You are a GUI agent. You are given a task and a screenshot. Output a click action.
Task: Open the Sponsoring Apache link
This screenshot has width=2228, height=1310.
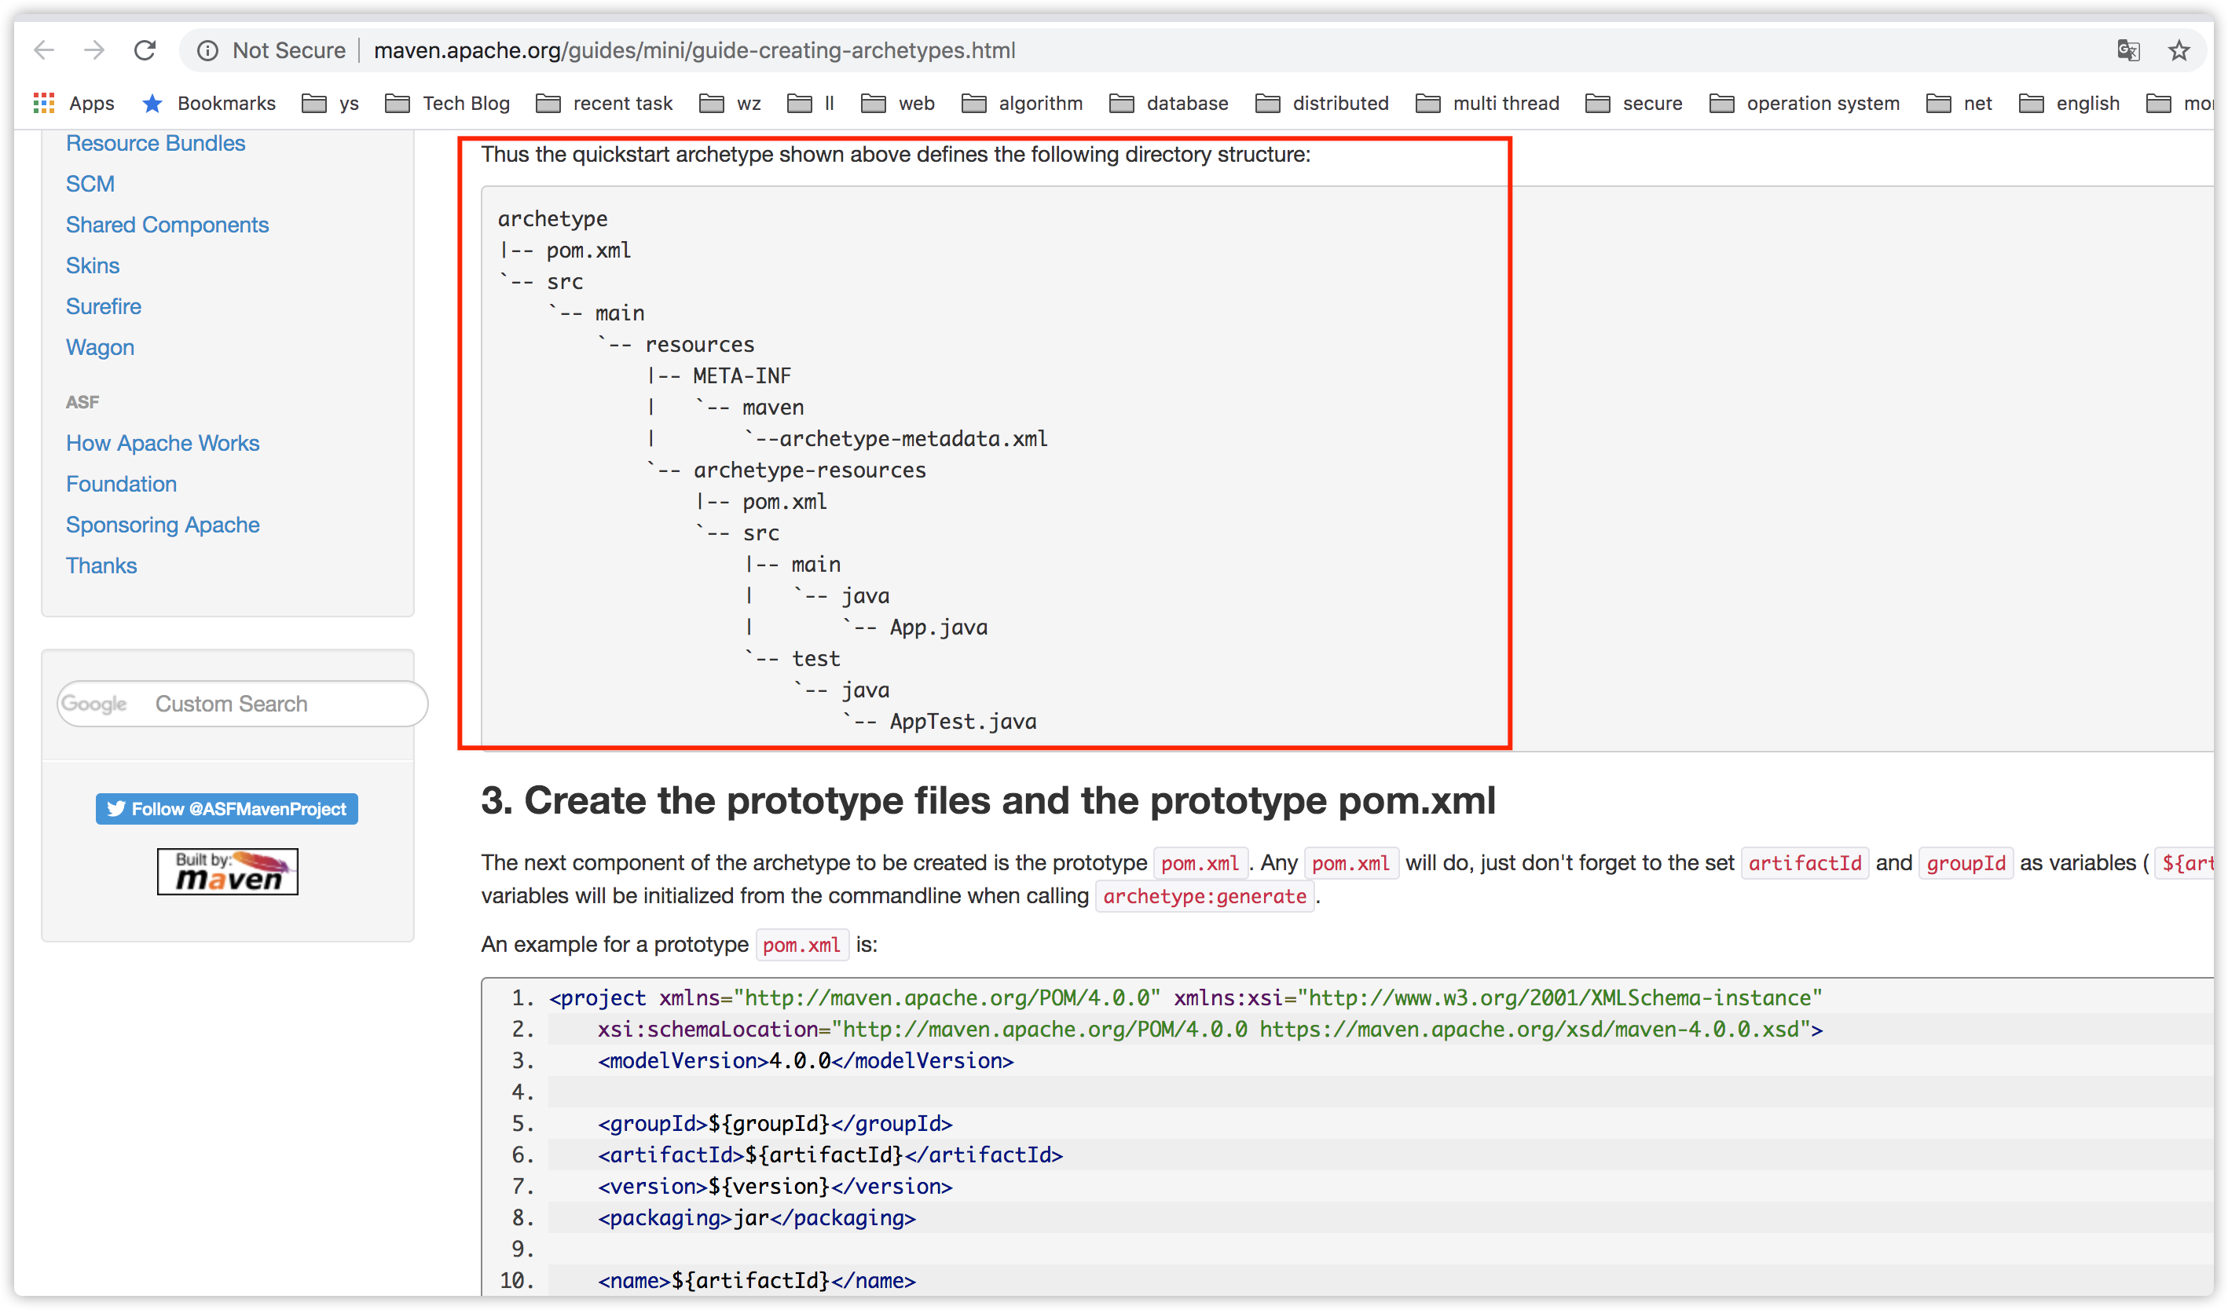pos(163,525)
